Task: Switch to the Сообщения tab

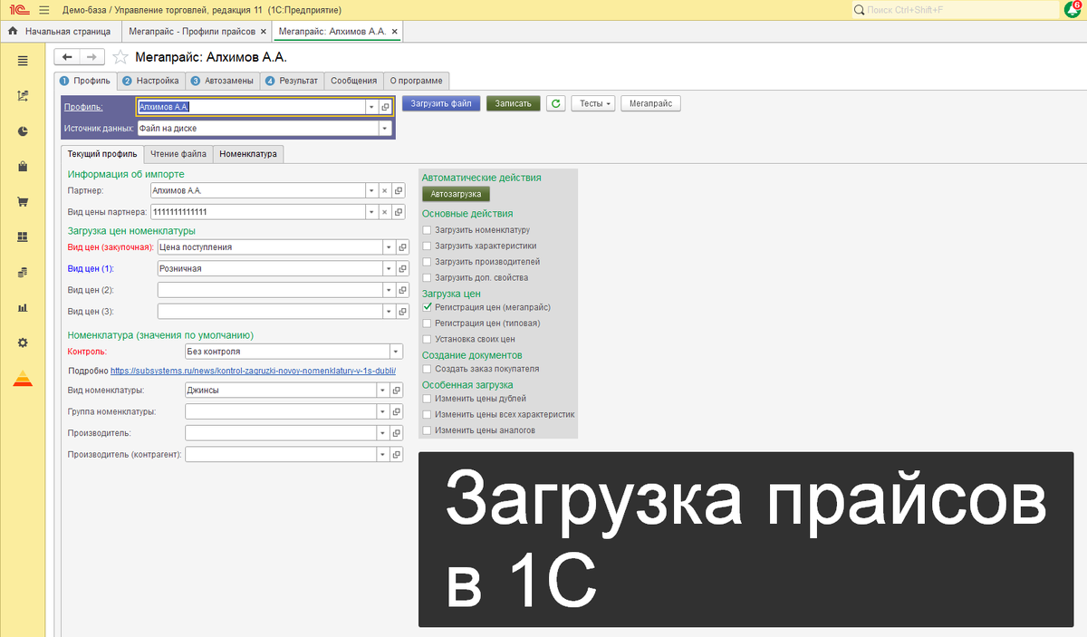Action: click(353, 81)
